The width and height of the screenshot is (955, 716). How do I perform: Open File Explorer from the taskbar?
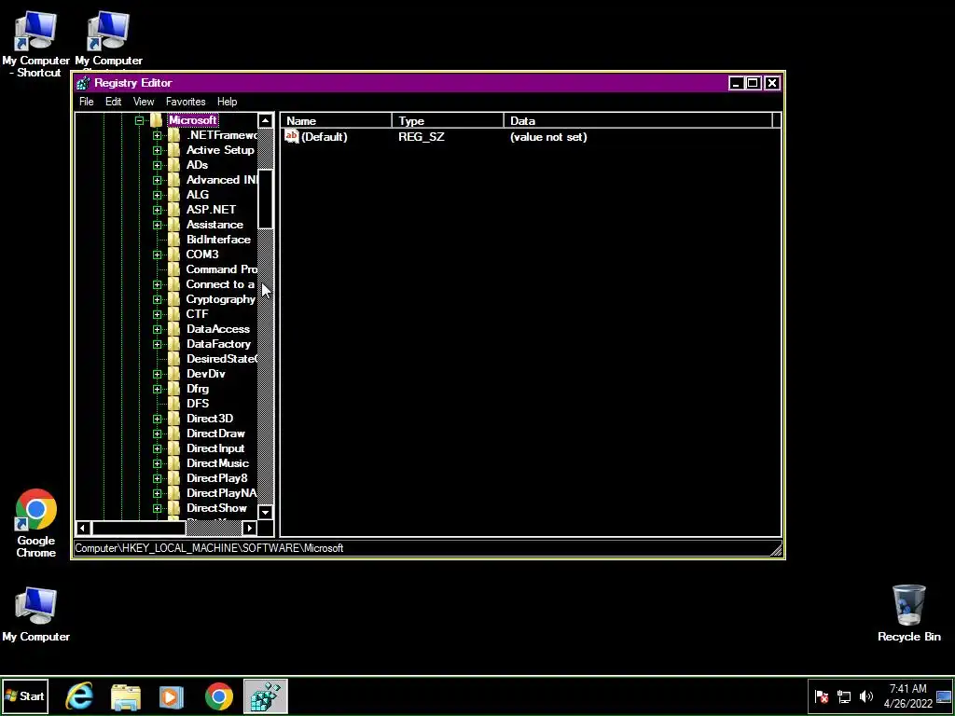126,696
